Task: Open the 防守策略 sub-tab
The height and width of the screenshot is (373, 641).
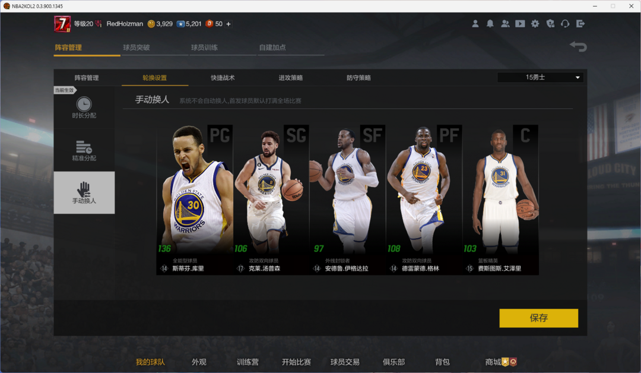Action: coord(358,78)
